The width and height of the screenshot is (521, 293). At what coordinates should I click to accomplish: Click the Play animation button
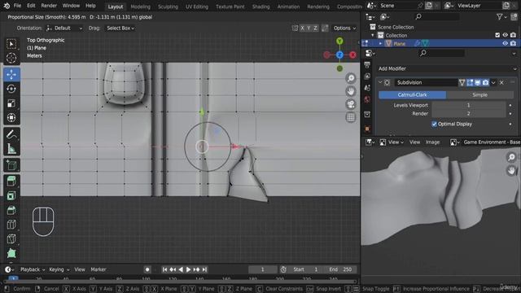point(188,269)
